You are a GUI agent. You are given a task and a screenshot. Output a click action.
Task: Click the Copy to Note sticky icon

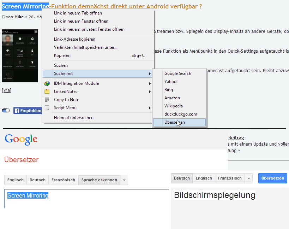47,100
